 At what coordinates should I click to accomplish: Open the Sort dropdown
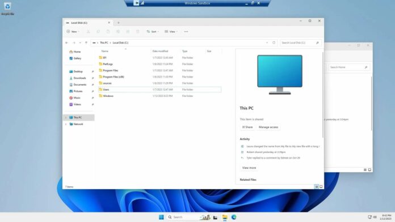[153, 32]
